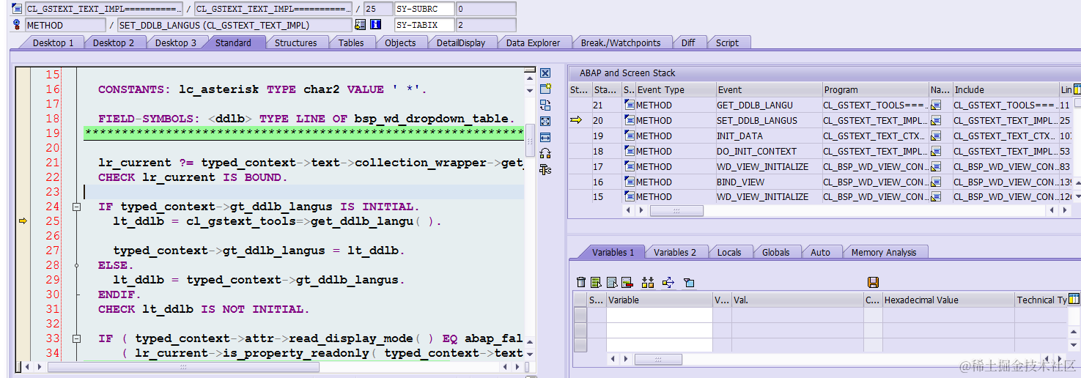Switch to Desktop 1 tab
The height and width of the screenshot is (378, 1081).
tap(53, 42)
